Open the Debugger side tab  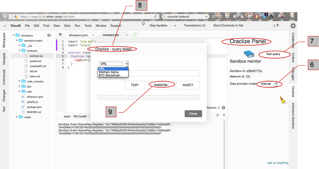(293, 74)
